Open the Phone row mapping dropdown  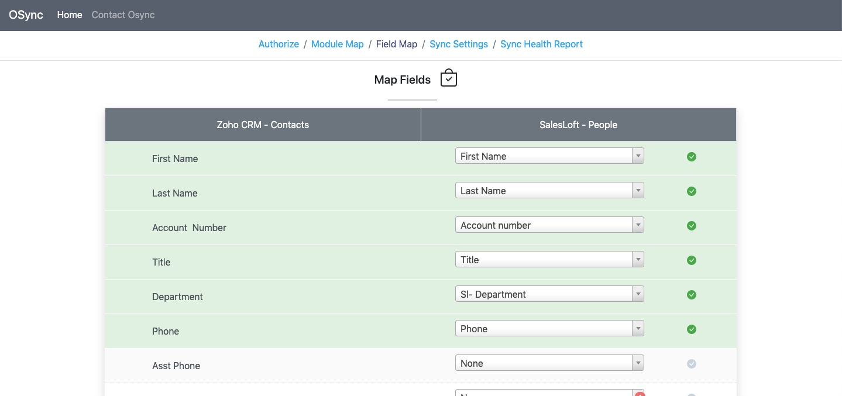click(549, 328)
